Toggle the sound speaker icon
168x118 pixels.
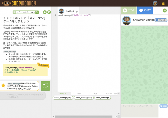[45, 12]
